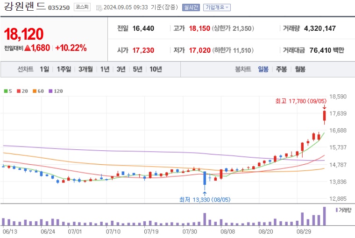Click the 18,590 y-axis price label

(338, 97)
